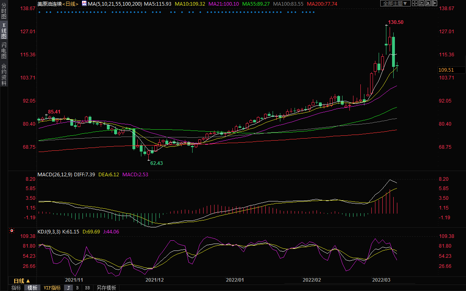Image resolution: width=466 pixels, height=291 pixels.
Task: Click the range-to-start icon in top toolbar
Action: (x=421, y=3)
